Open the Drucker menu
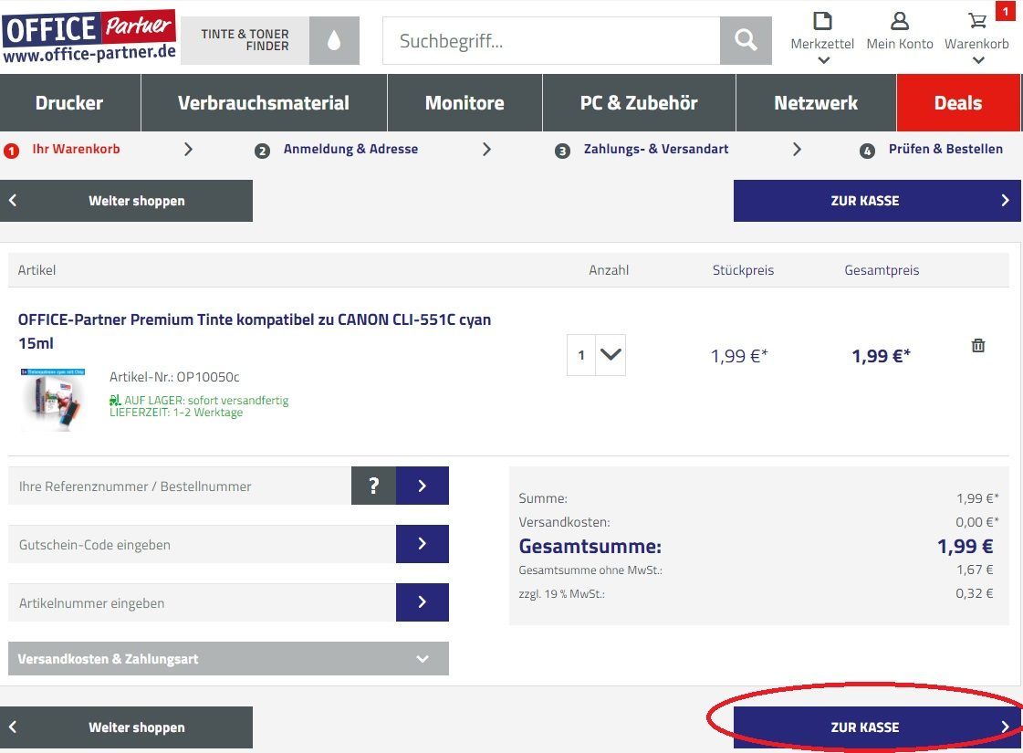The width and height of the screenshot is (1023, 753). click(x=69, y=102)
